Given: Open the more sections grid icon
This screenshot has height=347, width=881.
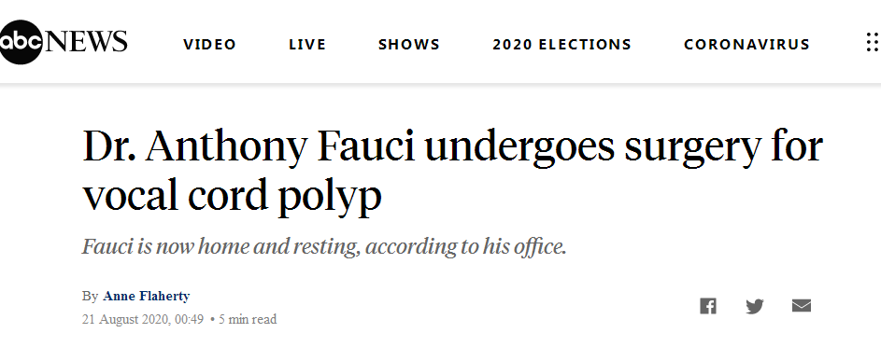Looking at the screenshot, I should (x=874, y=42).
